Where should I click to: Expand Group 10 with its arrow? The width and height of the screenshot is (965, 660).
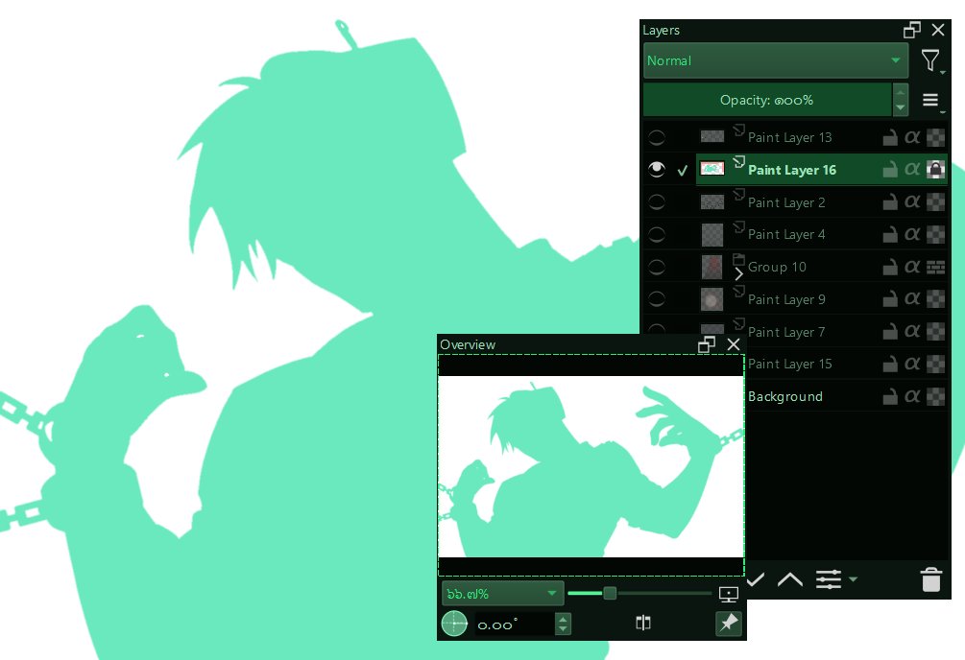(x=739, y=274)
